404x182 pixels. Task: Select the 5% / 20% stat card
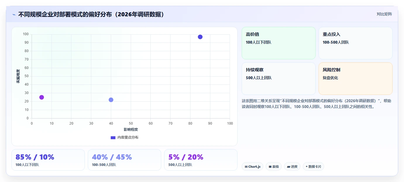pyautogui.click(x=201, y=160)
